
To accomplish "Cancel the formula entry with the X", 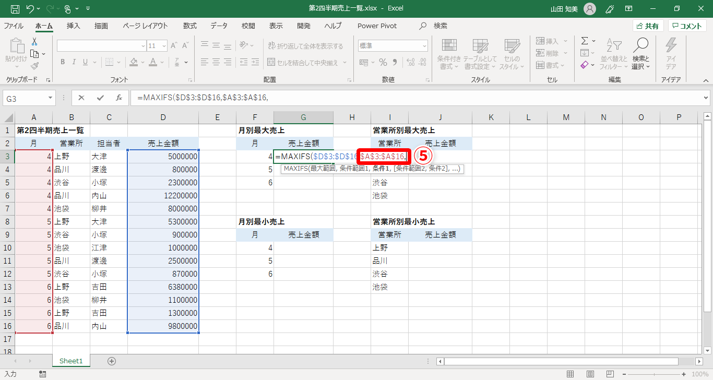I will 81,98.
